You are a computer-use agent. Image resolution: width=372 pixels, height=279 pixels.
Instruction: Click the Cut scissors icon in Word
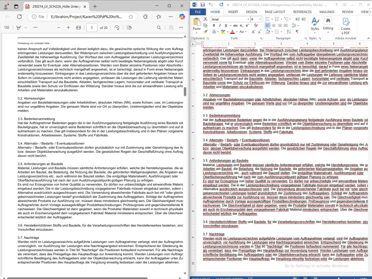[x=205, y=19]
